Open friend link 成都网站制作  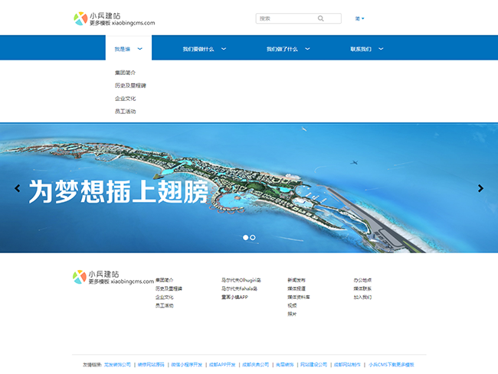click(347, 365)
